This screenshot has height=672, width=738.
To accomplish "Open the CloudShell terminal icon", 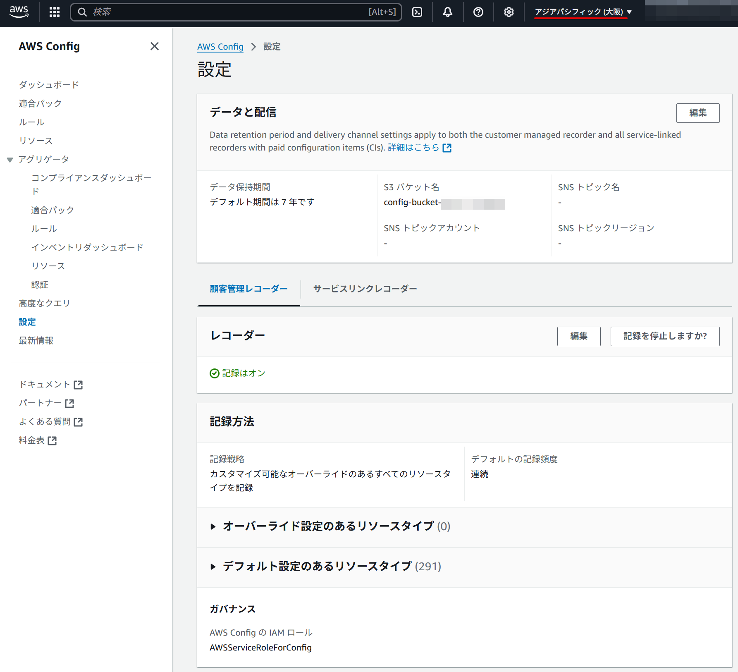I will 417,12.
